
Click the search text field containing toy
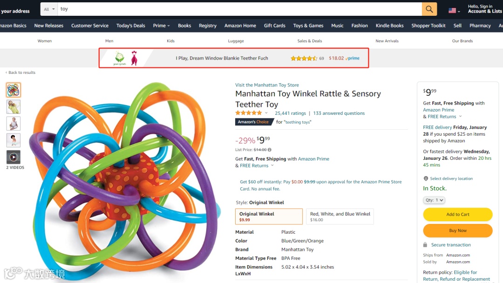(x=240, y=9)
